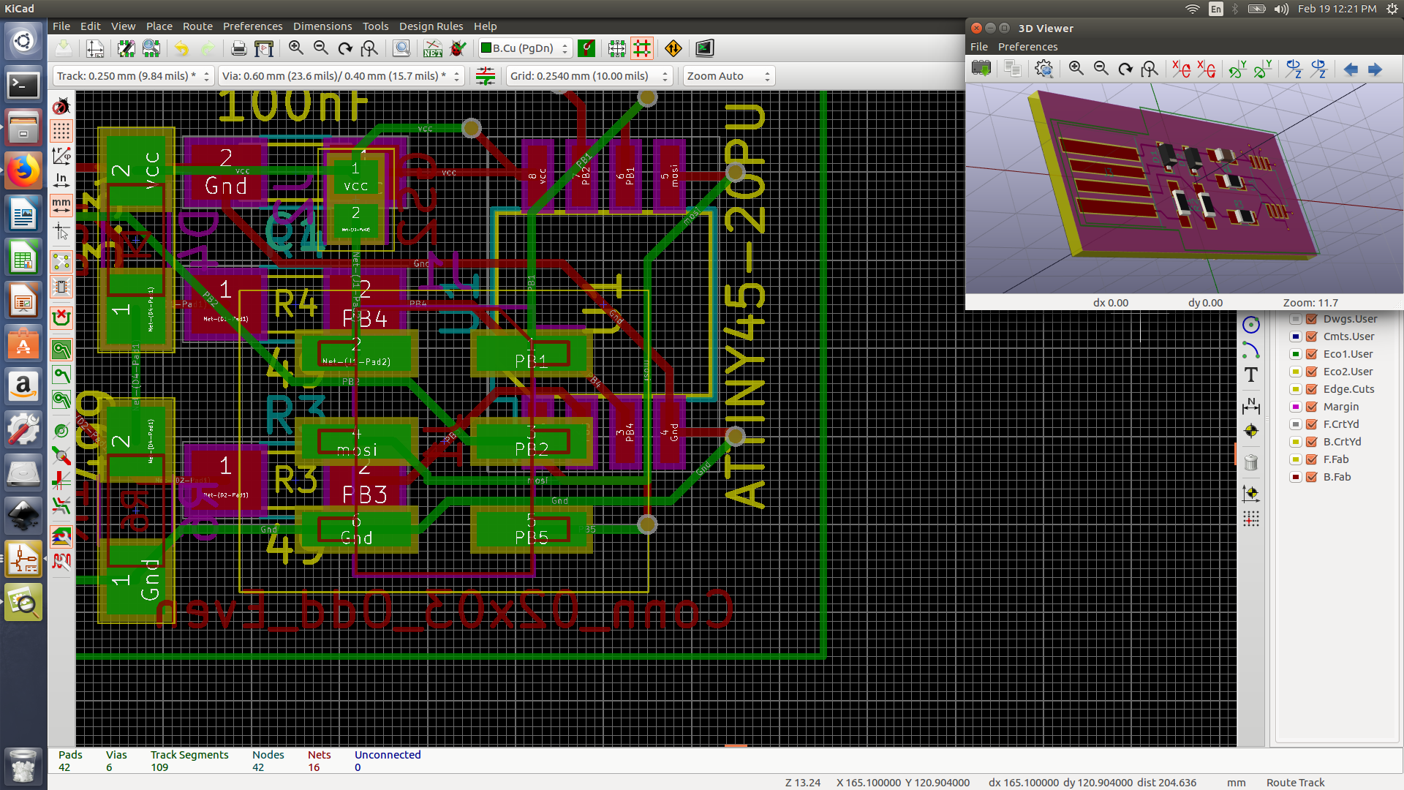The width and height of the screenshot is (1404, 790).
Task: Toggle DRC off in left toolbar
Action: coord(61,106)
